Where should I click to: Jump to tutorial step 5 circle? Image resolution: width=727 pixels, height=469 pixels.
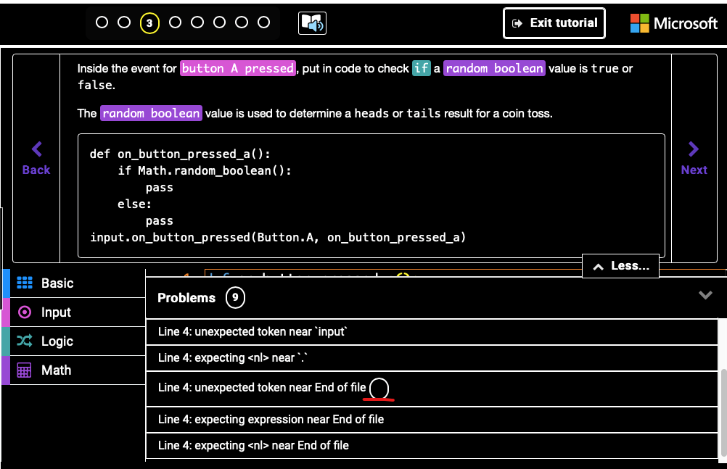(197, 22)
